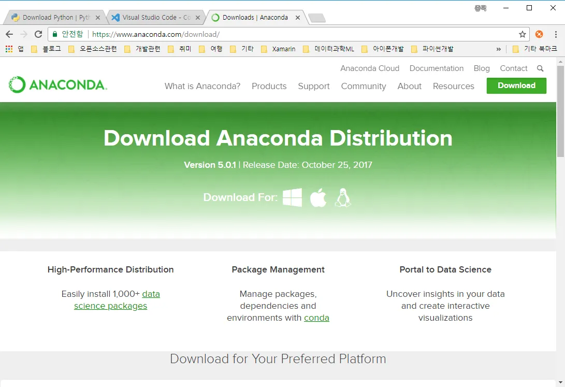Click the browser forward arrow
The image size is (565, 387).
click(24, 34)
